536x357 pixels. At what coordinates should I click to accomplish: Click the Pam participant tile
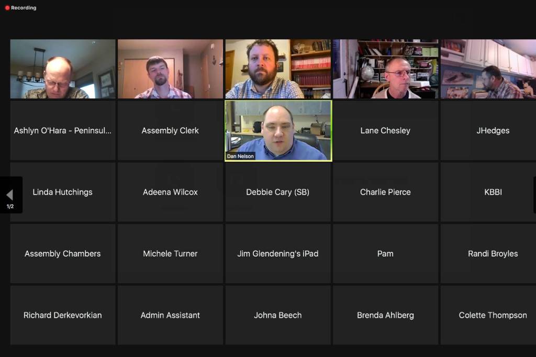(x=385, y=254)
